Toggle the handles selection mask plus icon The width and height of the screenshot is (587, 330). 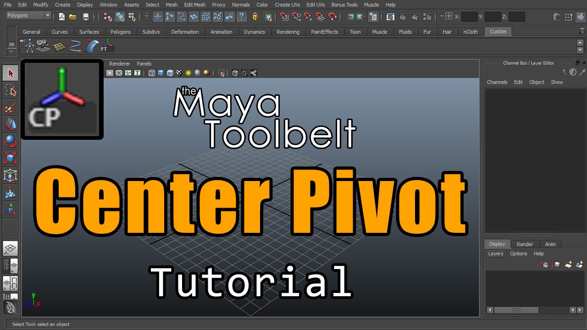click(x=158, y=16)
